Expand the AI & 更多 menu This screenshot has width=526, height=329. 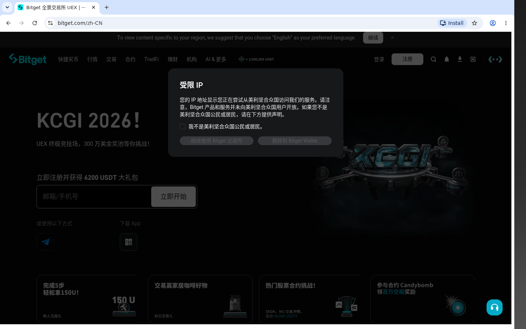[216, 59]
